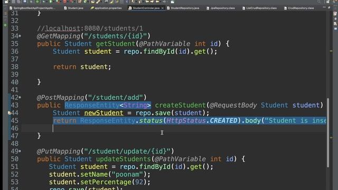Click student.setName("poonam") on line 52

tap(98, 174)
